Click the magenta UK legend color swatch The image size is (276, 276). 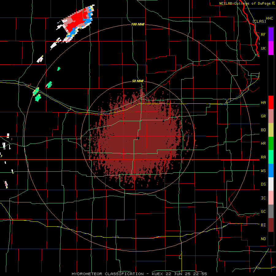(x=271, y=48)
